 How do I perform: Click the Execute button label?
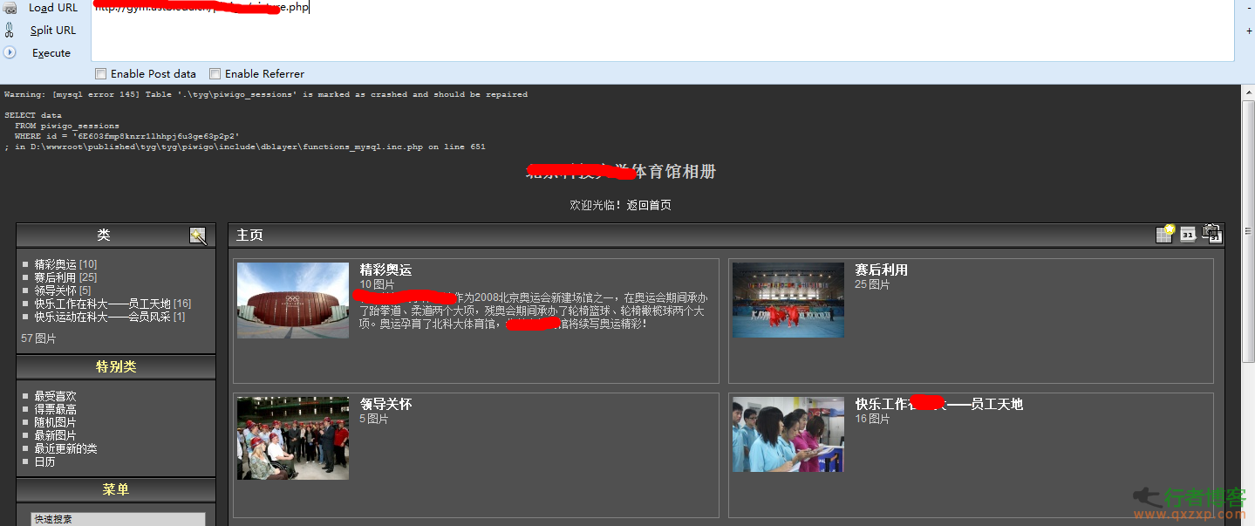51,53
